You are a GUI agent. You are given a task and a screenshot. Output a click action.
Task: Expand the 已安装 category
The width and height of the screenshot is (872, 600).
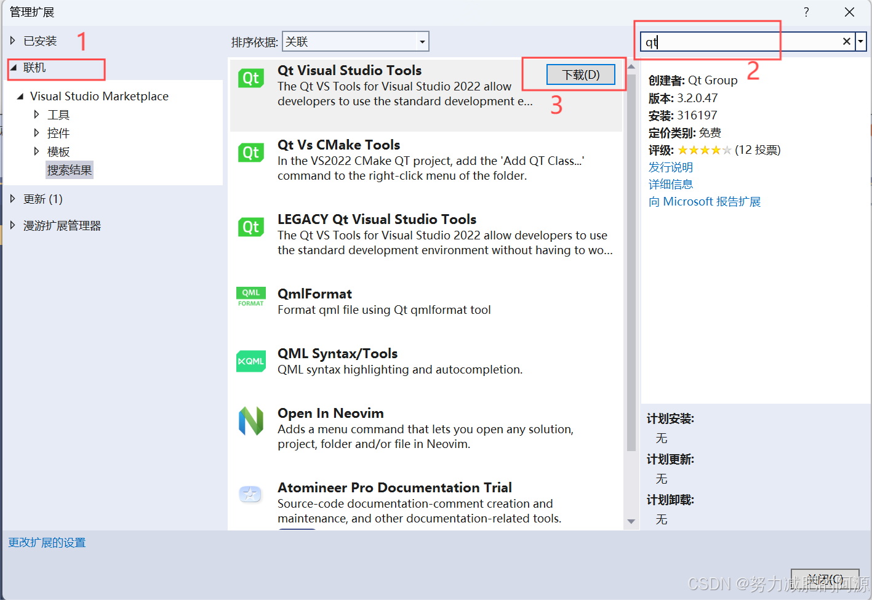tap(12, 41)
